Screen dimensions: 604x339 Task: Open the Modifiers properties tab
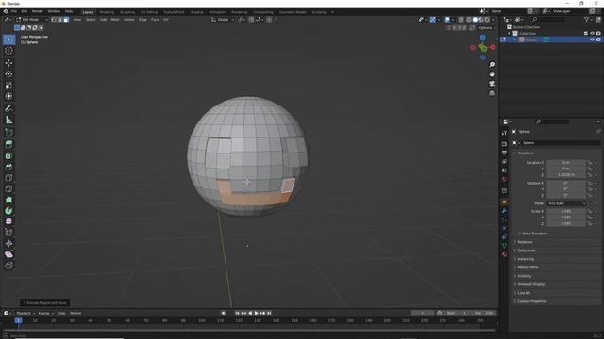tap(504, 211)
